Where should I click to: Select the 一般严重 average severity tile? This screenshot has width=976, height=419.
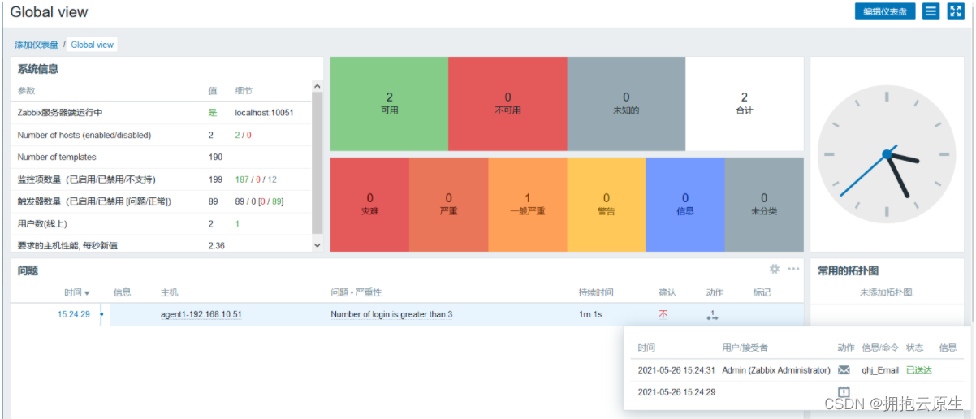tap(528, 204)
